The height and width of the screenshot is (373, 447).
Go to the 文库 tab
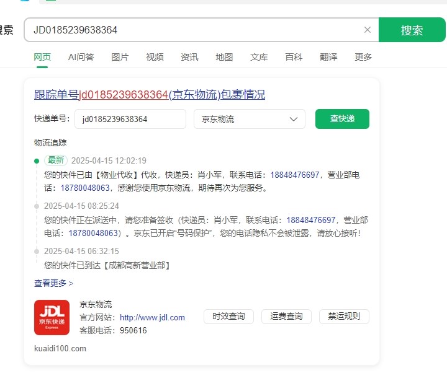pyautogui.click(x=259, y=57)
